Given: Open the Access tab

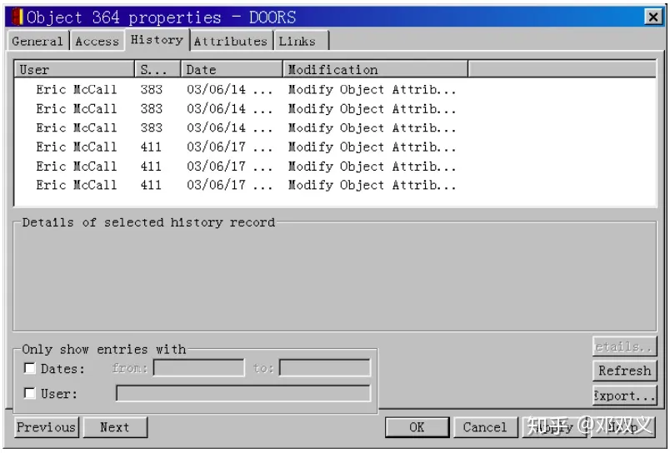Looking at the screenshot, I should pos(97,41).
